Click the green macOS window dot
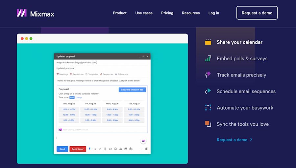 click(x=31, y=39)
